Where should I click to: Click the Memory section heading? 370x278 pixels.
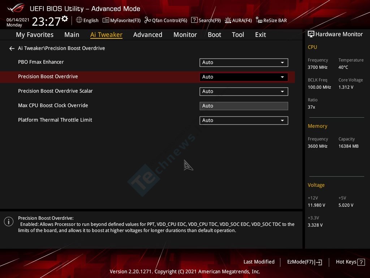tap(317, 126)
